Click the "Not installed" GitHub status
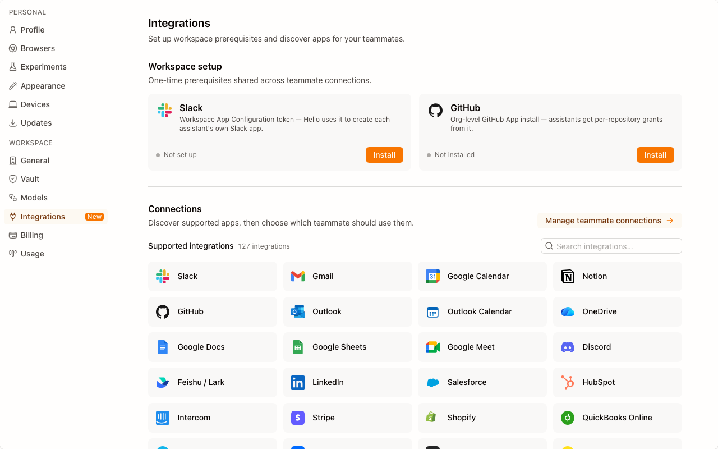Image resolution: width=718 pixels, height=449 pixels. click(x=454, y=155)
